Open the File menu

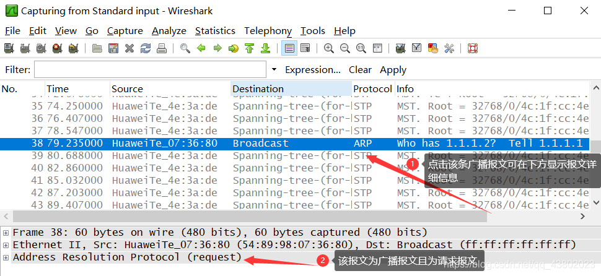[12, 30]
